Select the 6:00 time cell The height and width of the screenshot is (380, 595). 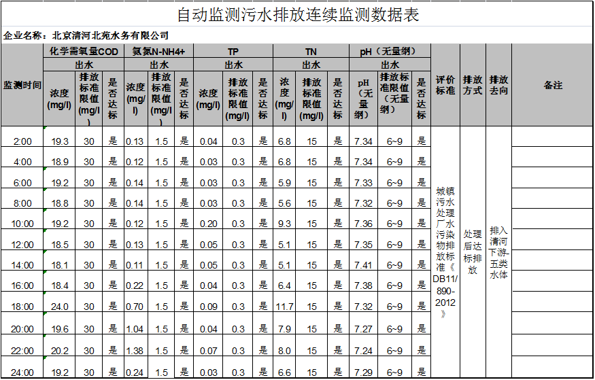[x=22, y=178]
